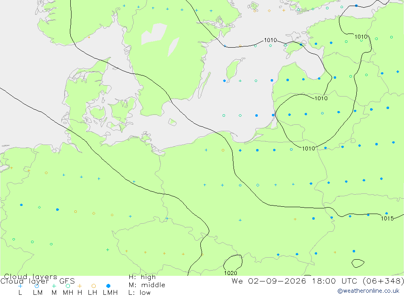Click the blue plus legend symbol above L
The image size is (404, 296).
point(20,286)
